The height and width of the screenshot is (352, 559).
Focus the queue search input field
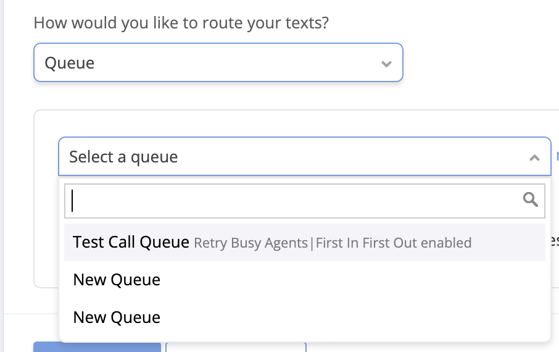[x=305, y=201]
